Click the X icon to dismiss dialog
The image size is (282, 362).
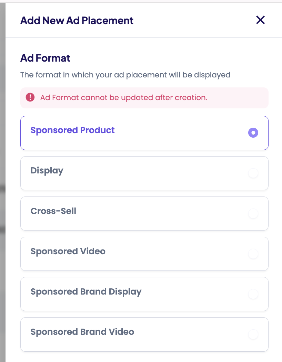(260, 20)
